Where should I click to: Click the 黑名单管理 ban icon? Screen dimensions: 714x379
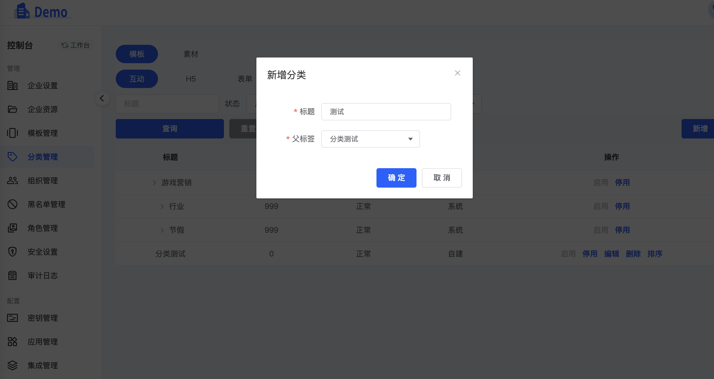[x=12, y=204]
